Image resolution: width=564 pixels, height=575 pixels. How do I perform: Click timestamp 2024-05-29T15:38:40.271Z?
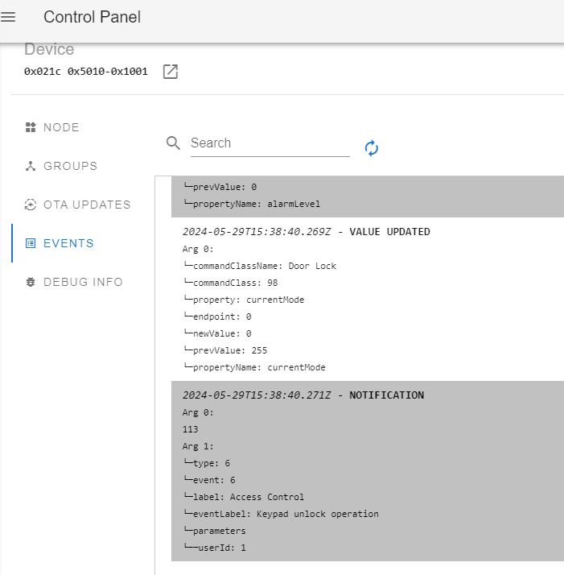click(257, 395)
